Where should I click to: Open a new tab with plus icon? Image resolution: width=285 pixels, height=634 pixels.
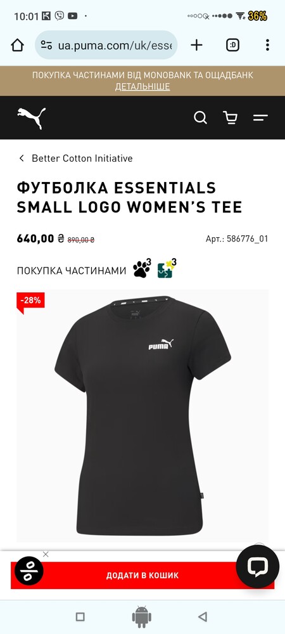(196, 45)
